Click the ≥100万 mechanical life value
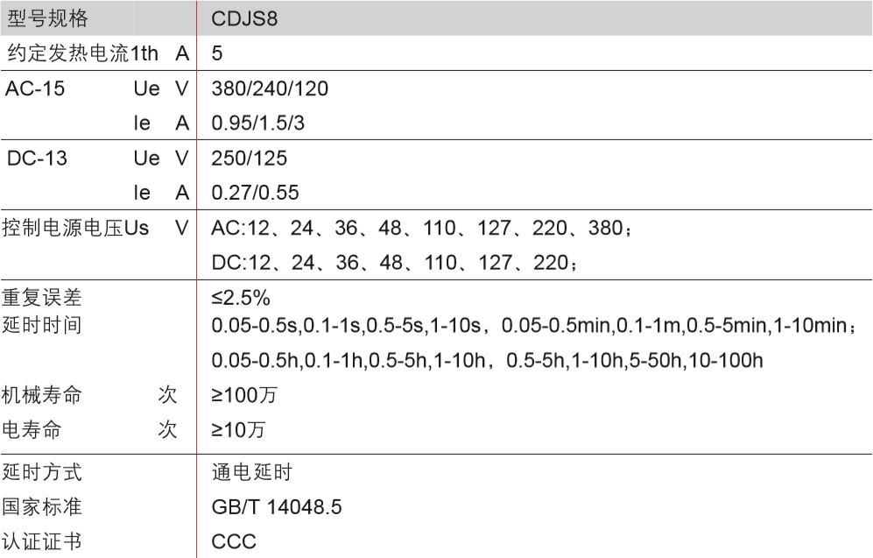This screenshot has height=558, width=873. tap(244, 396)
